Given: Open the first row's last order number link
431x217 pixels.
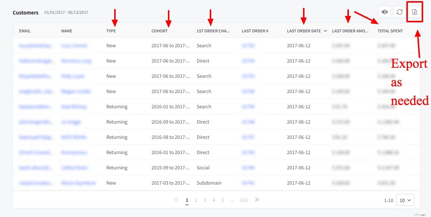Looking at the screenshot, I should (248, 46).
